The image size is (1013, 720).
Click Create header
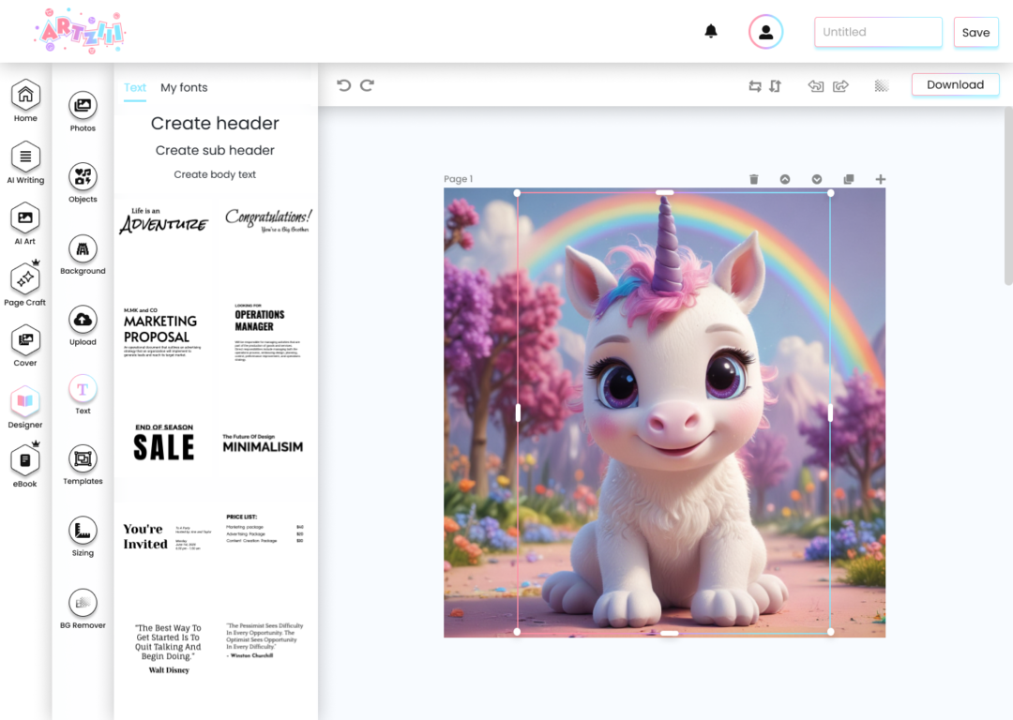(215, 123)
